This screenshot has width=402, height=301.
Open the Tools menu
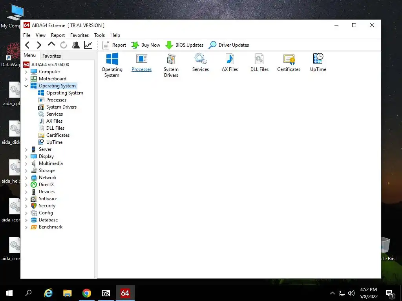tap(99, 35)
